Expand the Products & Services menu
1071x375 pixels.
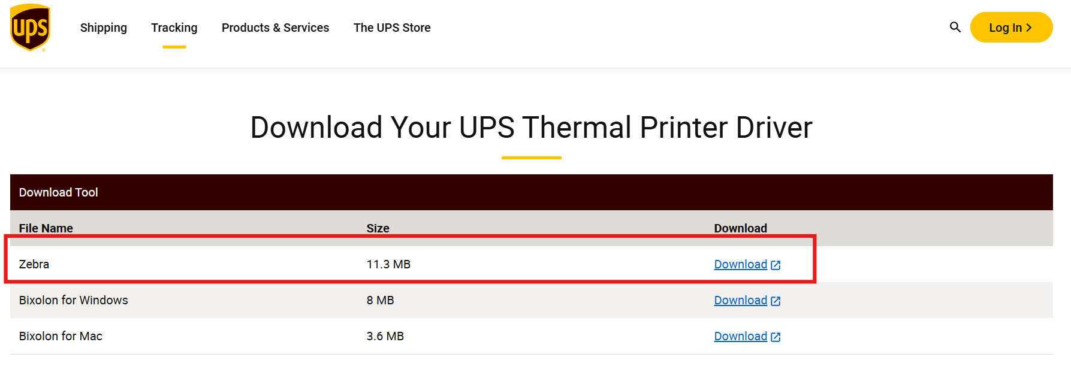[x=275, y=28]
